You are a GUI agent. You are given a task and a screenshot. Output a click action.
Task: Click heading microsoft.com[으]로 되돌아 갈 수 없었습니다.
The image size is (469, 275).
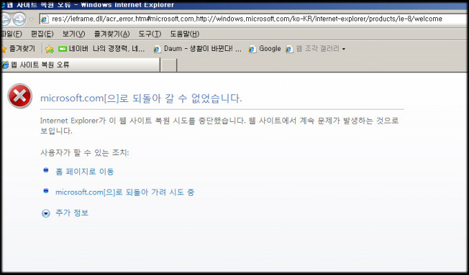141,98
